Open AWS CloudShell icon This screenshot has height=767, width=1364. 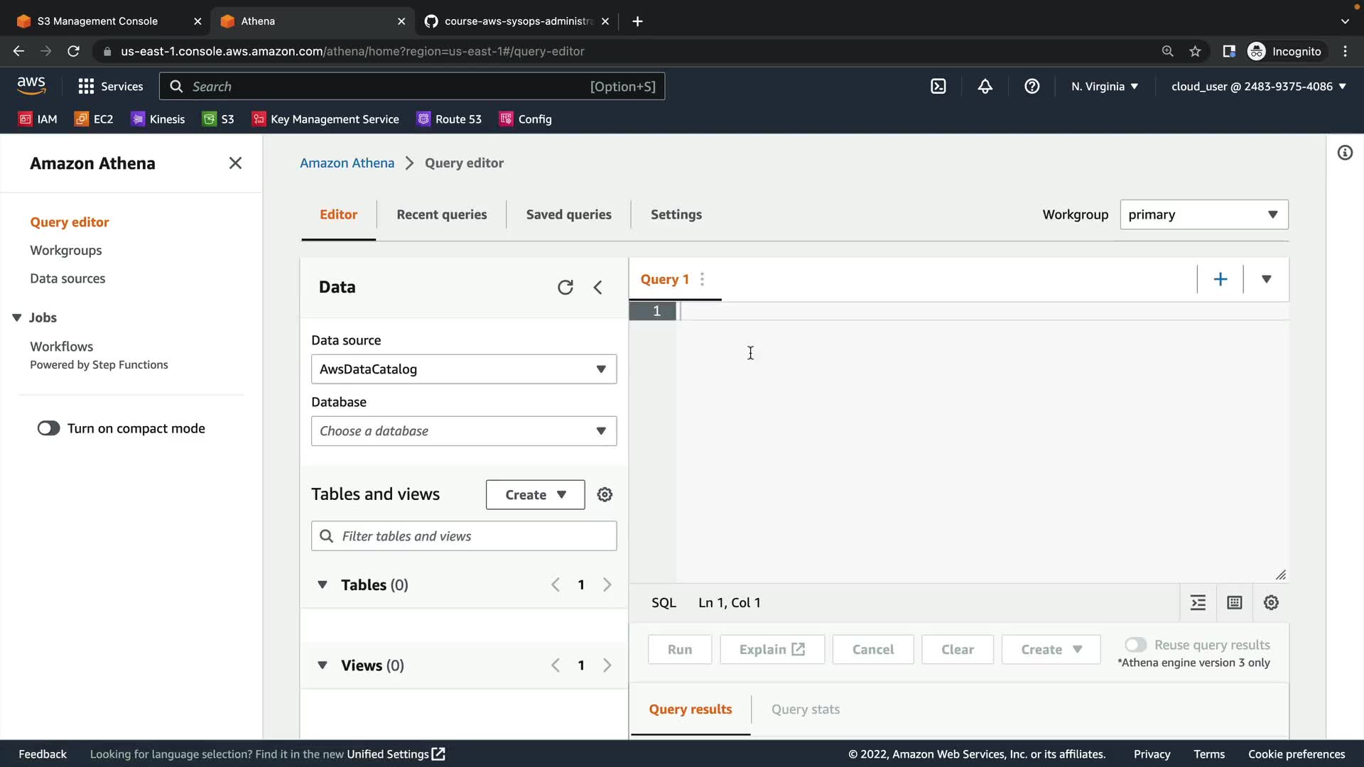[938, 87]
